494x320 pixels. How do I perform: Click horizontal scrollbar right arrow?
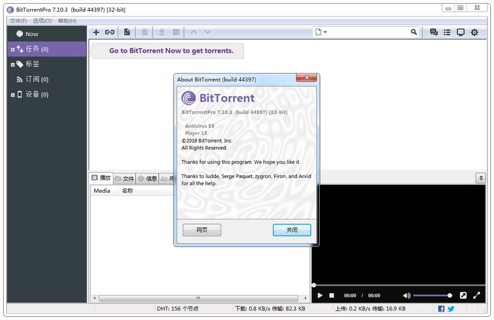(305, 298)
